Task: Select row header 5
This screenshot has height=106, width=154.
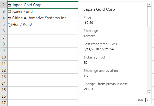Action: (4, 25)
